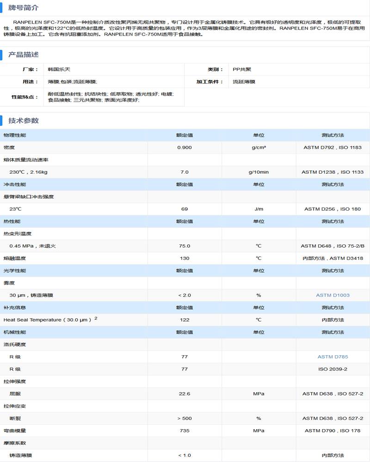Open the ASTM D1003 test method link

333,295
